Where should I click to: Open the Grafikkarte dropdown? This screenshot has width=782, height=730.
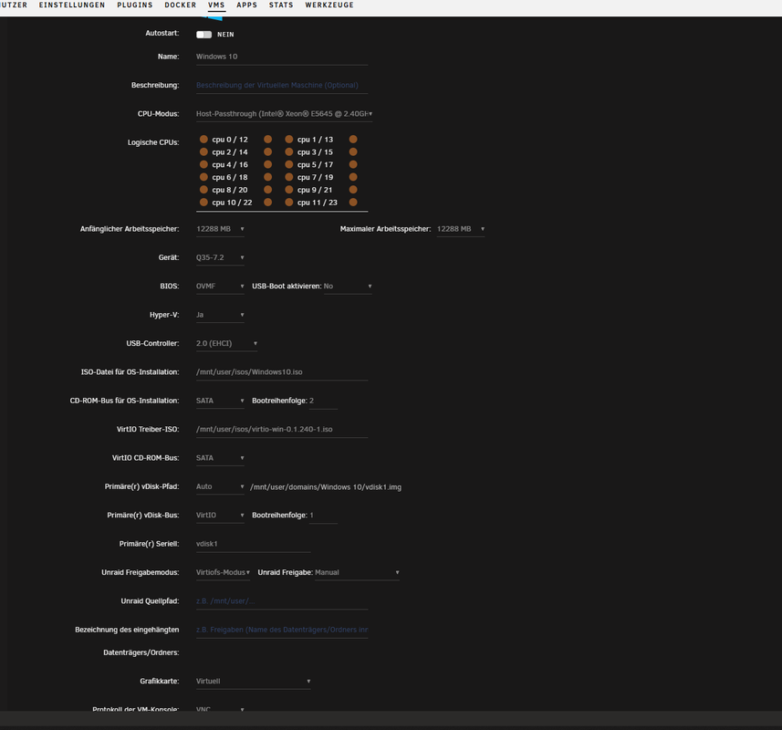point(254,681)
